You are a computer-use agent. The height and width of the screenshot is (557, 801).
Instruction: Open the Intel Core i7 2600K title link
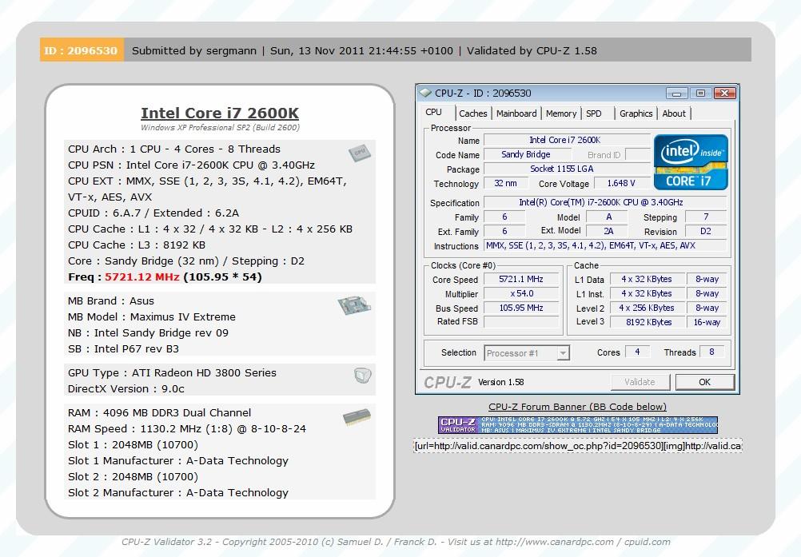220,113
